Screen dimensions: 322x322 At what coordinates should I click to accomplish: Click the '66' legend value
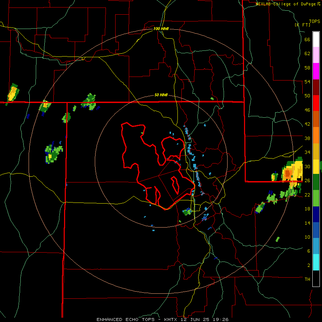pyautogui.click(x=307, y=39)
